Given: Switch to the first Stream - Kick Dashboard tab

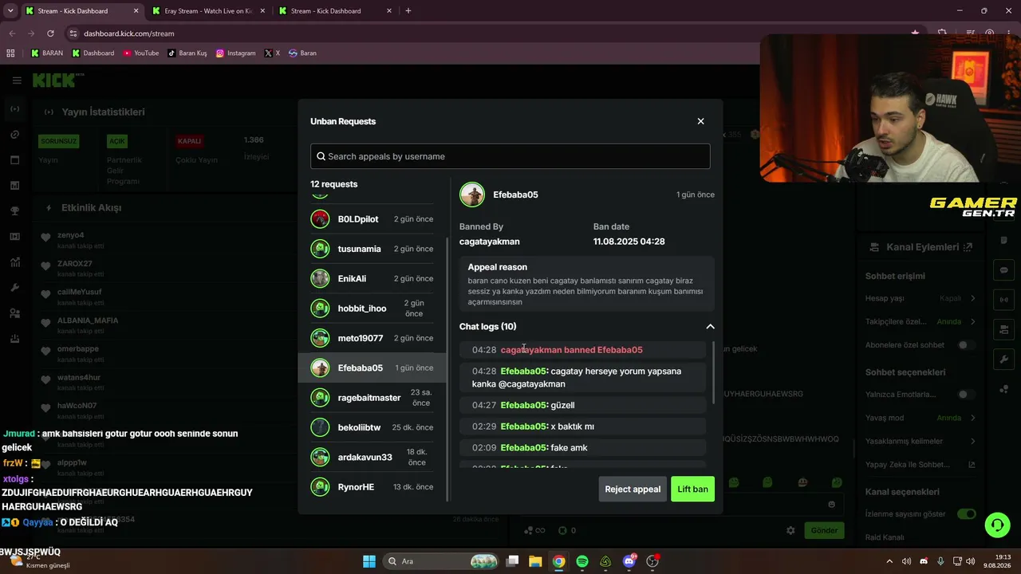Looking at the screenshot, I should click(81, 11).
